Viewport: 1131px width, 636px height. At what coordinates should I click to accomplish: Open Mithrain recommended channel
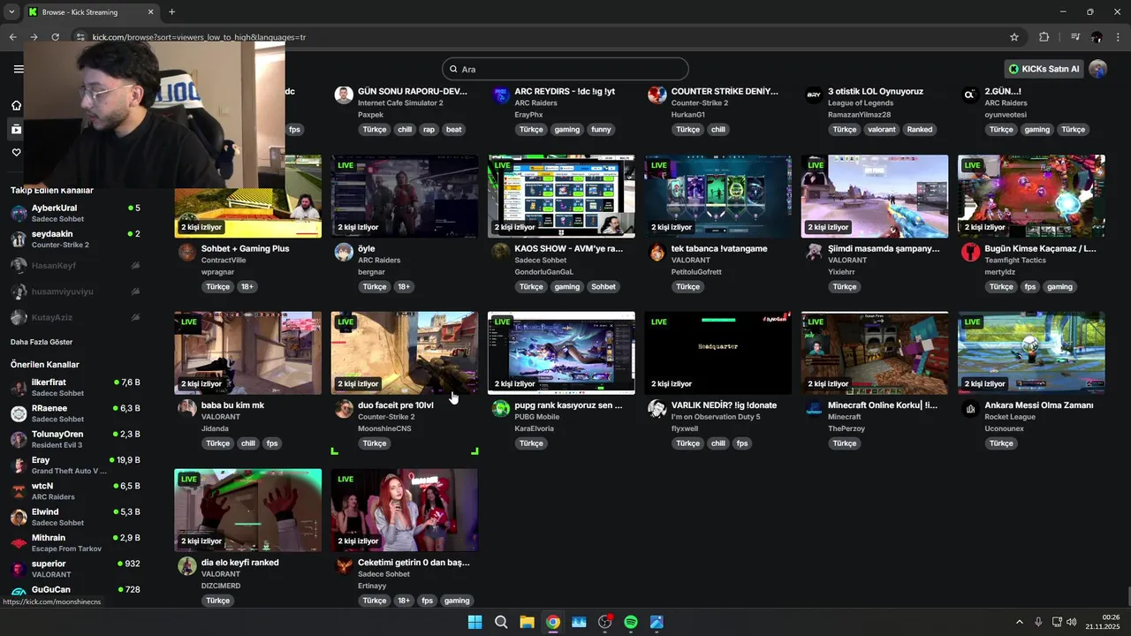75,542
